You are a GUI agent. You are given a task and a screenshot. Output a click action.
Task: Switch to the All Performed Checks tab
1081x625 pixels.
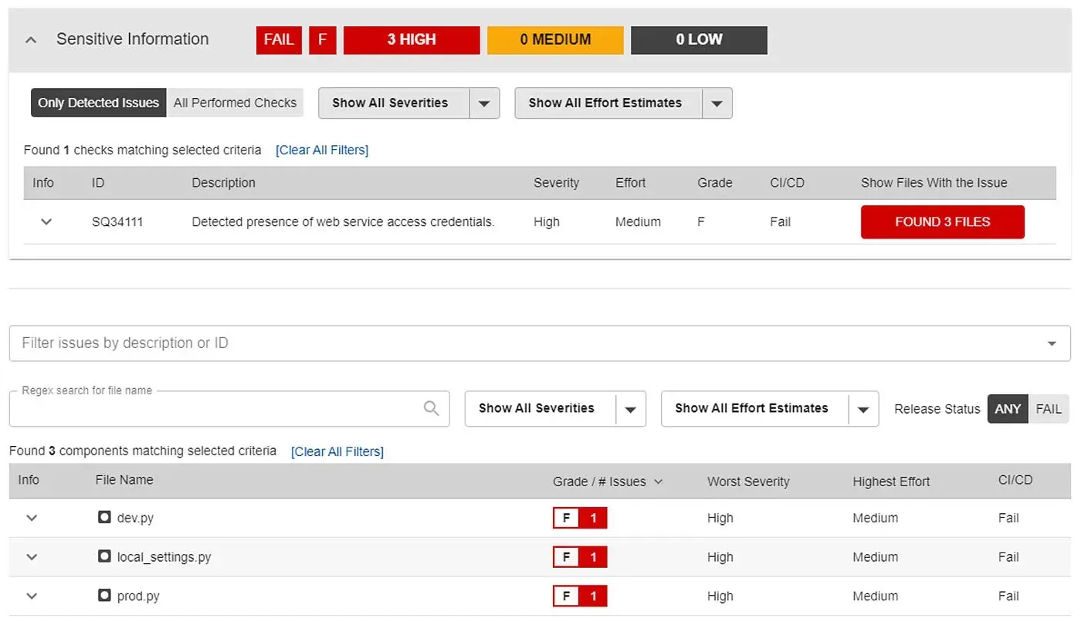[x=235, y=102]
